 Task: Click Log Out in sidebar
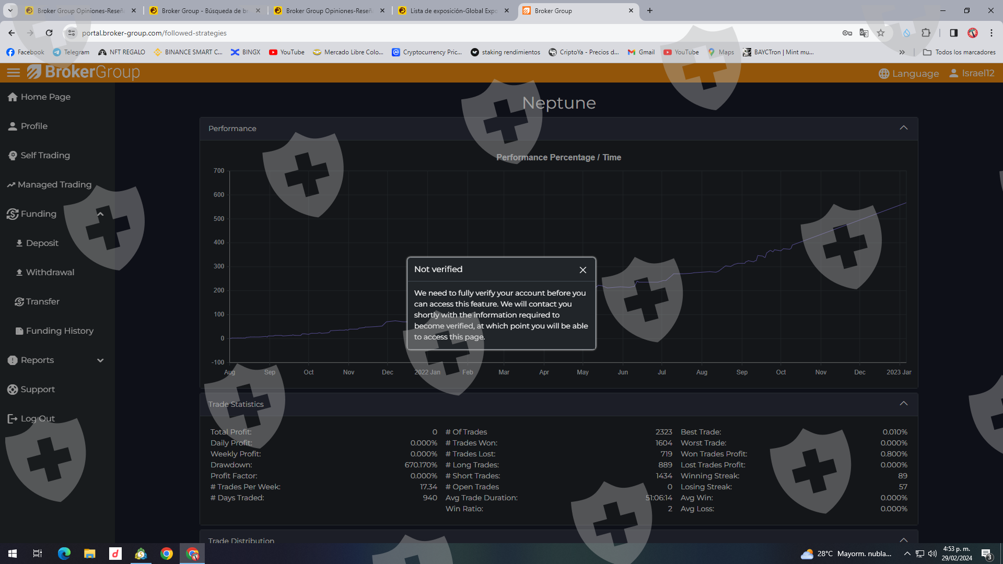tap(37, 419)
